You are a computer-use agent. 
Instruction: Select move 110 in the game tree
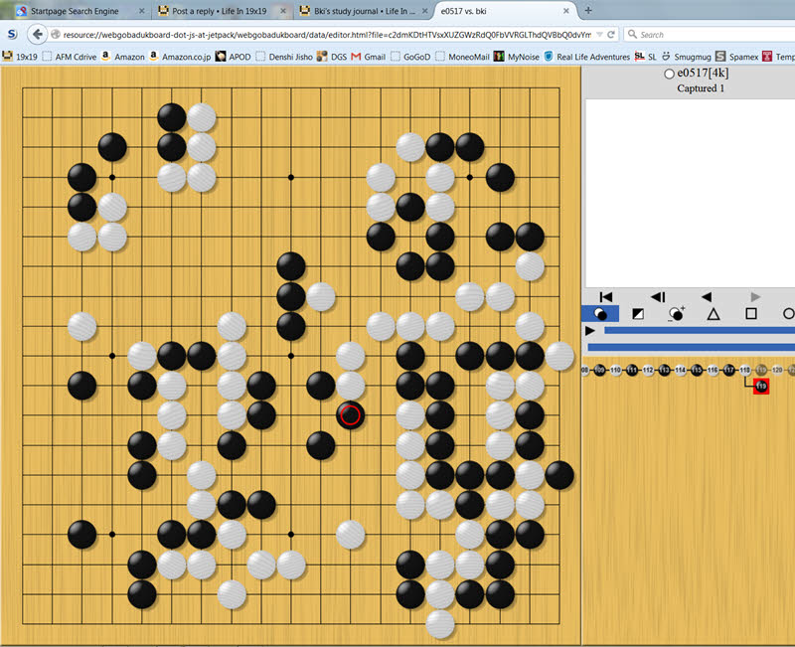pos(616,371)
